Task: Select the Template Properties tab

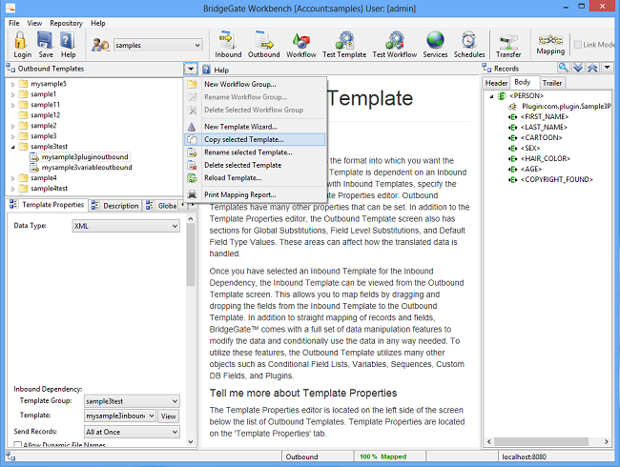Action: (x=47, y=205)
